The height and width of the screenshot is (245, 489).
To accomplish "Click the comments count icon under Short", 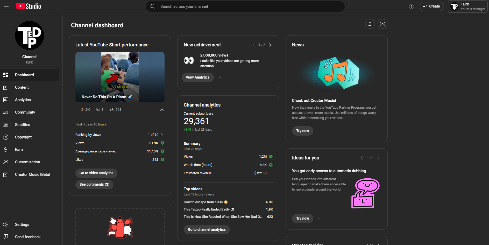I will (98, 110).
